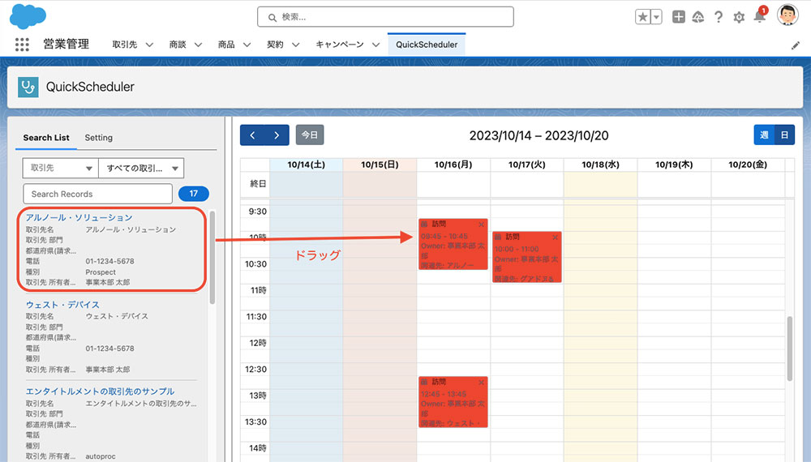Click the 今日 today button

(x=310, y=135)
